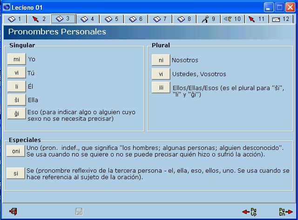Play pronunciation of 'mi' pronoun
This screenshot has width=298, height=220.
point(17,59)
